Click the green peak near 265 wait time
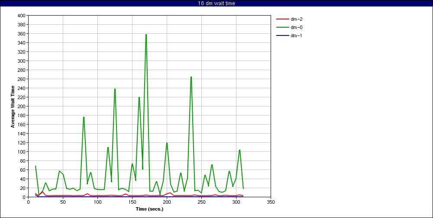This screenshot has height=218, width=433. point(191,77)
